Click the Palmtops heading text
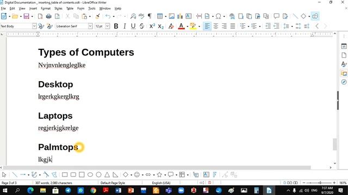The image size is (348, 195). click(58, 147)
